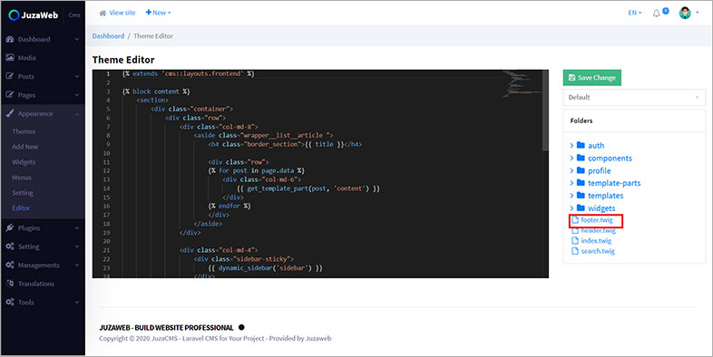The width and height of the screenshot is (713, 357).
Task: Expand the template-parts folder chevron
Action: tap(571, 183)
